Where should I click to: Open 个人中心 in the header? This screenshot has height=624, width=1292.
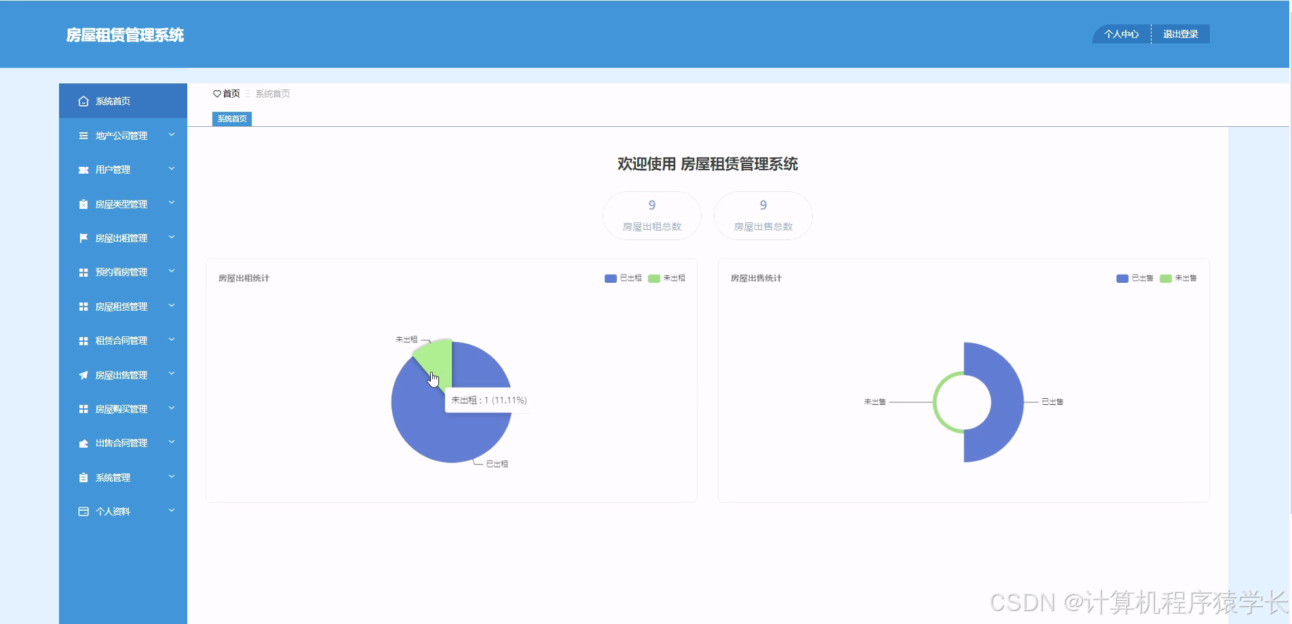click(1122, 34)
